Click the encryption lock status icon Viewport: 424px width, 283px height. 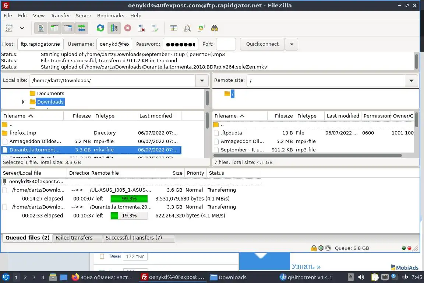pyautogui.click(x=314, y=248)
